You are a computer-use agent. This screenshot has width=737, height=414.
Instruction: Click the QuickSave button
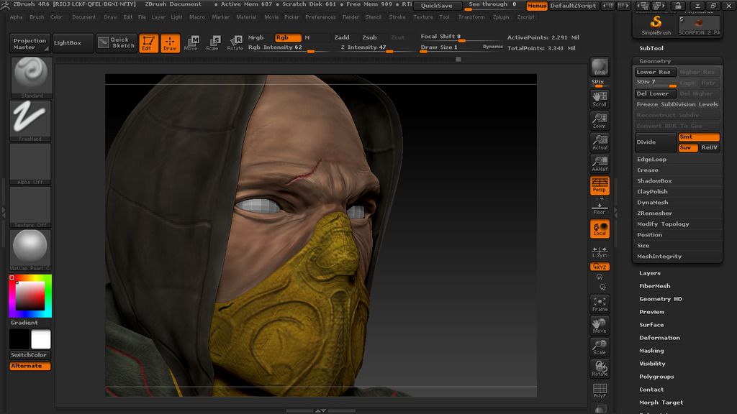coord(437,6)
